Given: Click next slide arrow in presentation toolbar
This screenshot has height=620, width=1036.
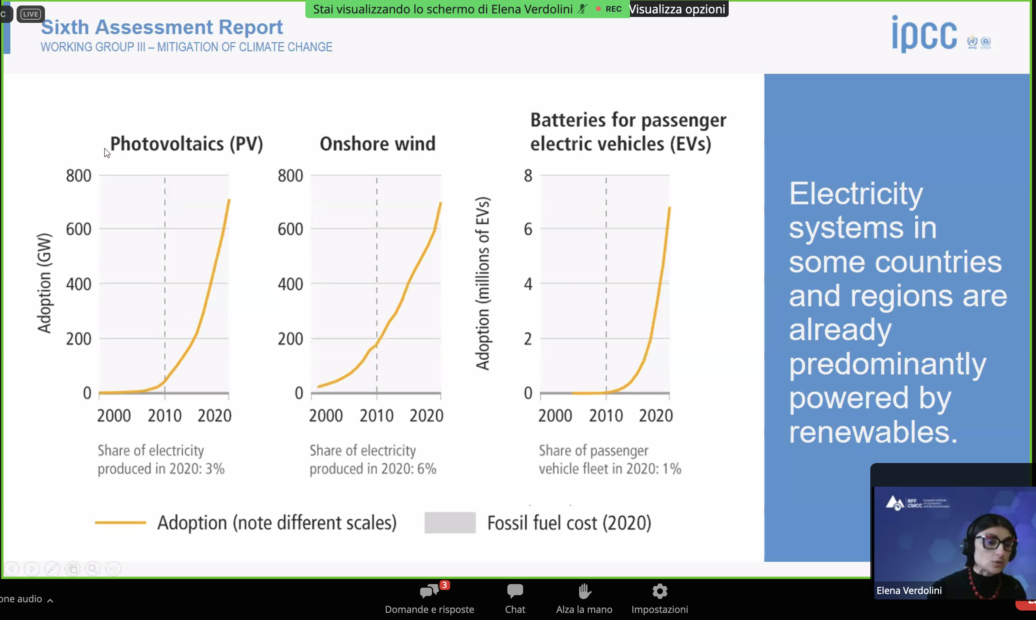Looking at the screenshot, I should 32,569.
